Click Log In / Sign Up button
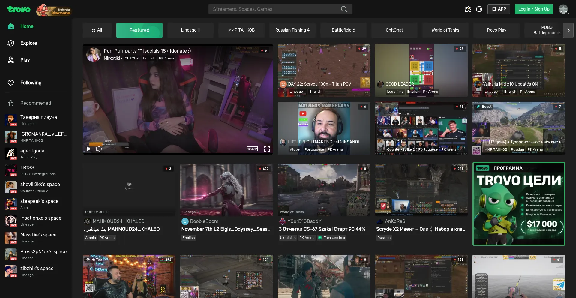Screen dimensions: 576x298 point(534,9)
